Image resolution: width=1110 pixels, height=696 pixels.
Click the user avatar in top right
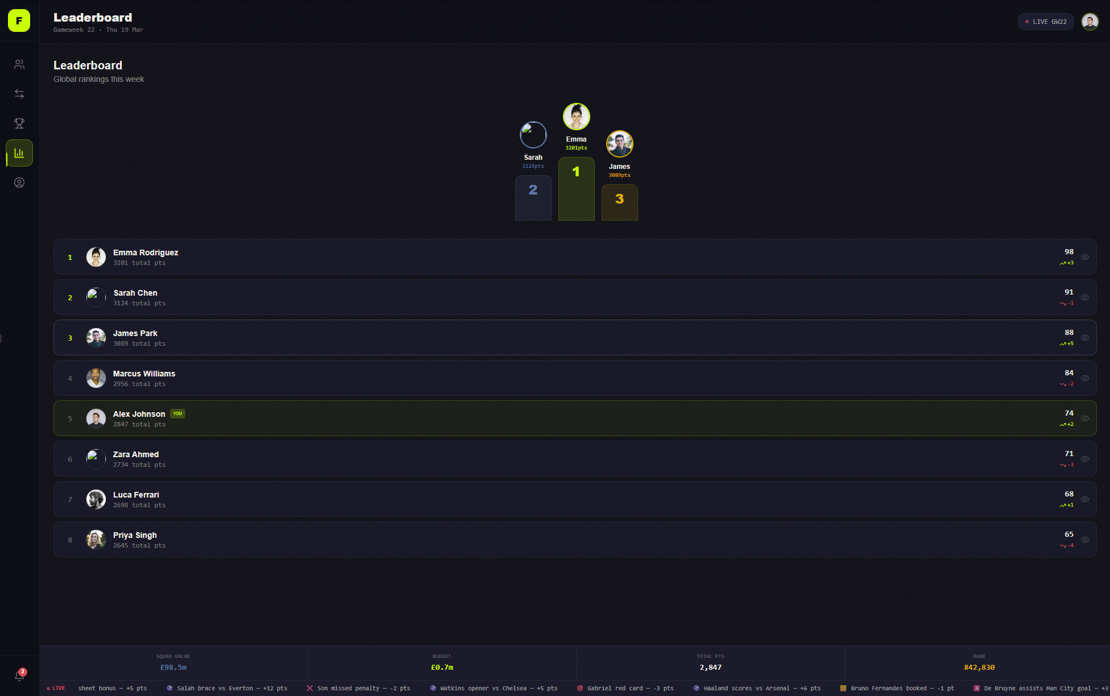[x=1090, y=22]
